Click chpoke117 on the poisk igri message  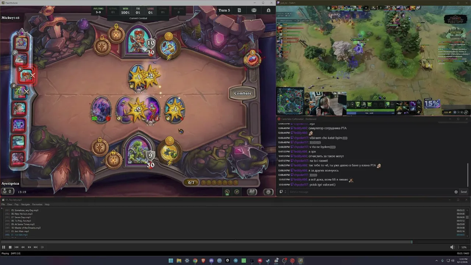301,185
